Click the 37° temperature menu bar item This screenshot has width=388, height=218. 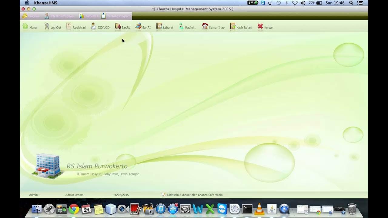(253, 3)
